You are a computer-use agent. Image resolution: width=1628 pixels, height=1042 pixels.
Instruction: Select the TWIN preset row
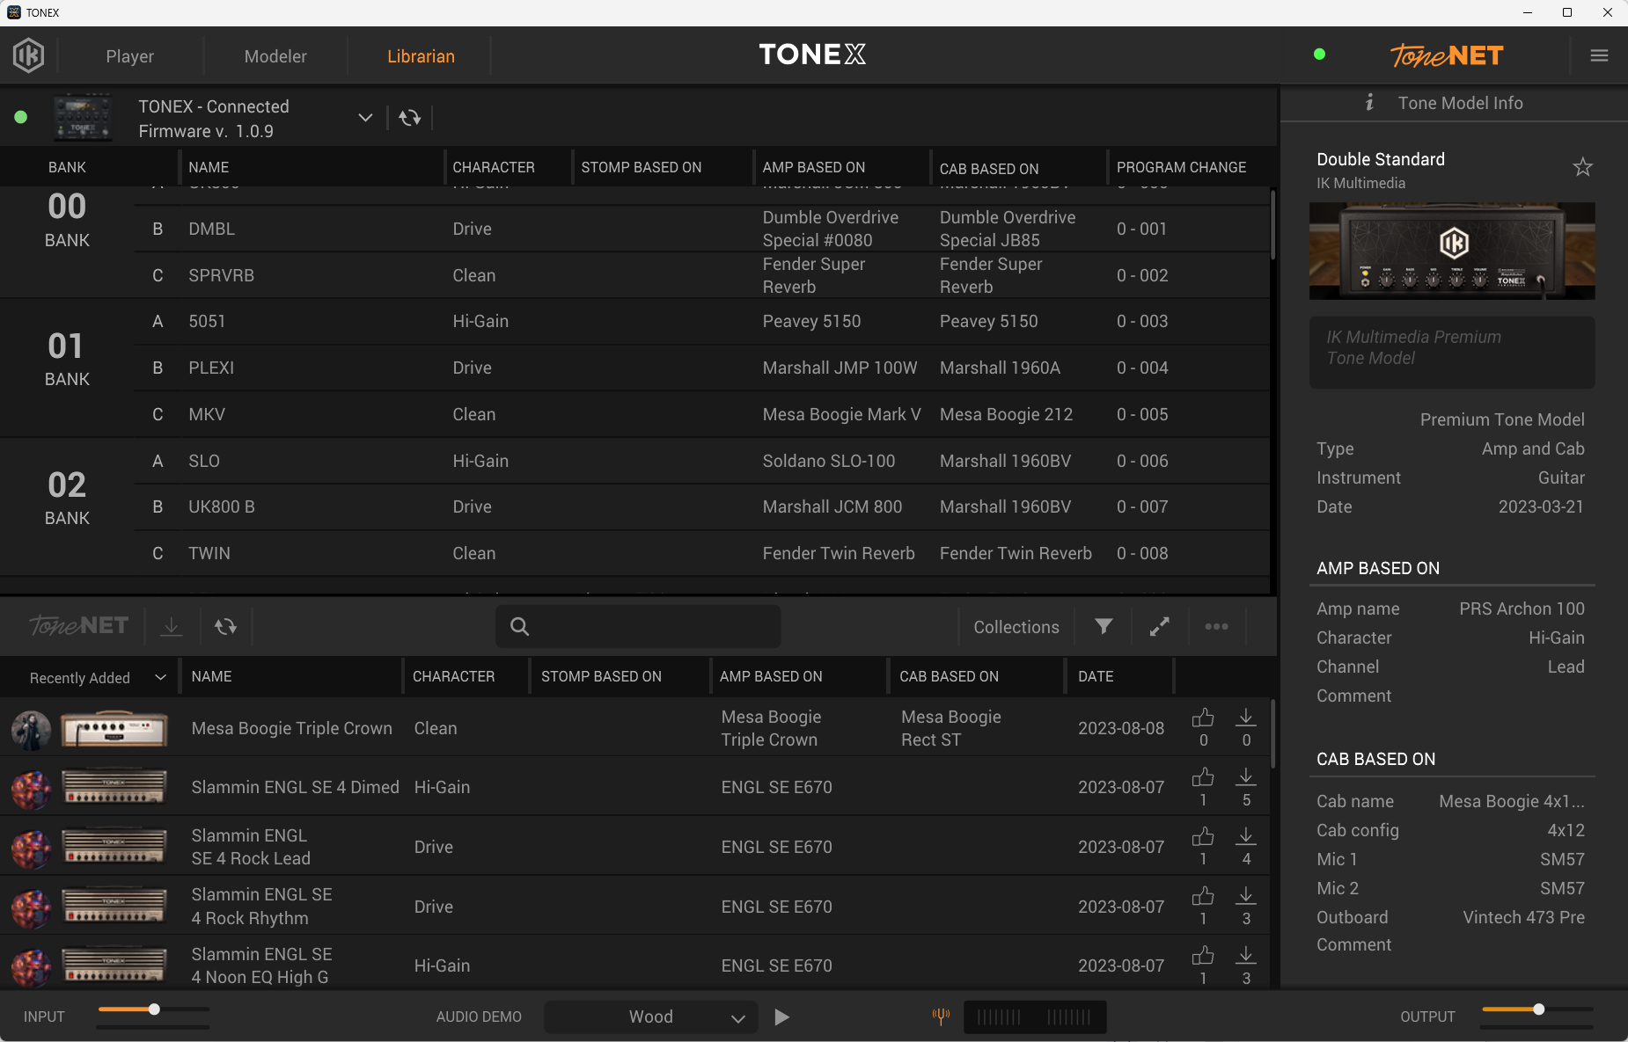701,553
